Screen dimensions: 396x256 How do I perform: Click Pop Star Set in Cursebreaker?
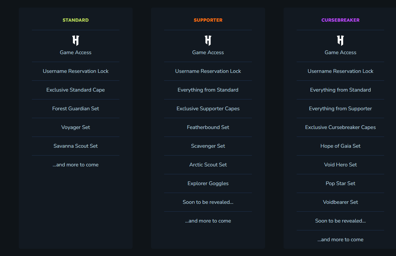point(340,183)
